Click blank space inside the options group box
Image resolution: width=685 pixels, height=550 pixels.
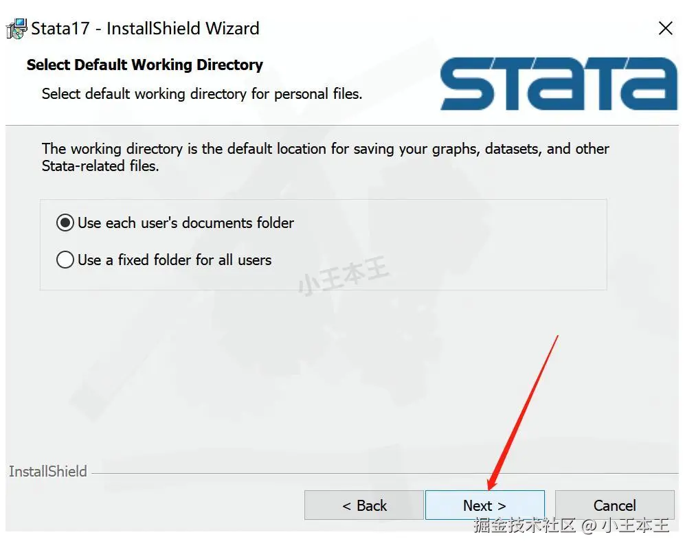click(437, 244)
